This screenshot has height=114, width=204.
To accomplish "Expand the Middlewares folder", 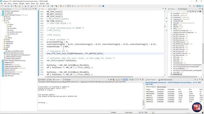I will click(3, 41).
